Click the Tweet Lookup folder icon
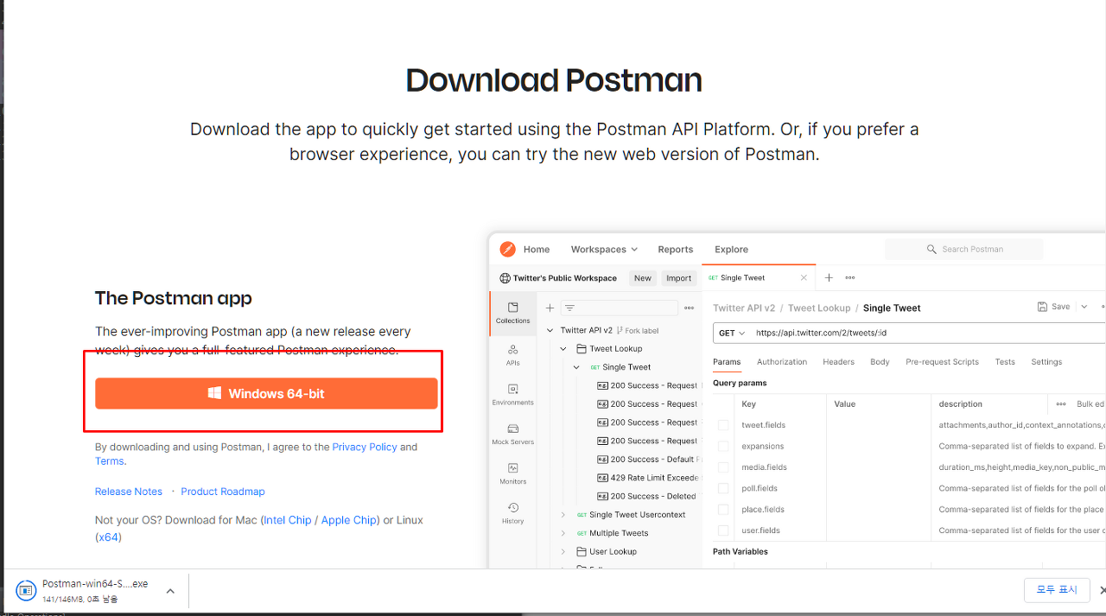This screenshot has width=1106, height=616. click(582, 349)
